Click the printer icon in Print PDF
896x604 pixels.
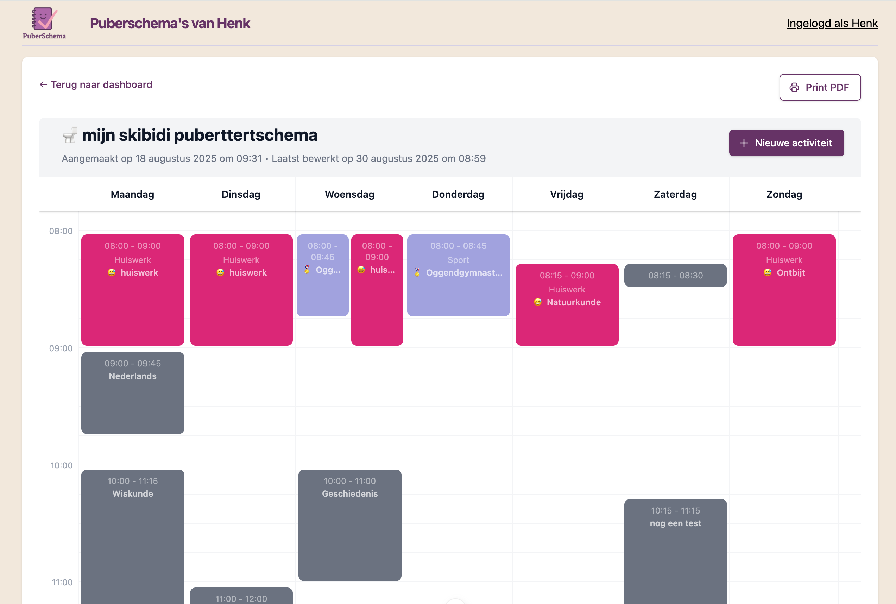coord(794,87)
